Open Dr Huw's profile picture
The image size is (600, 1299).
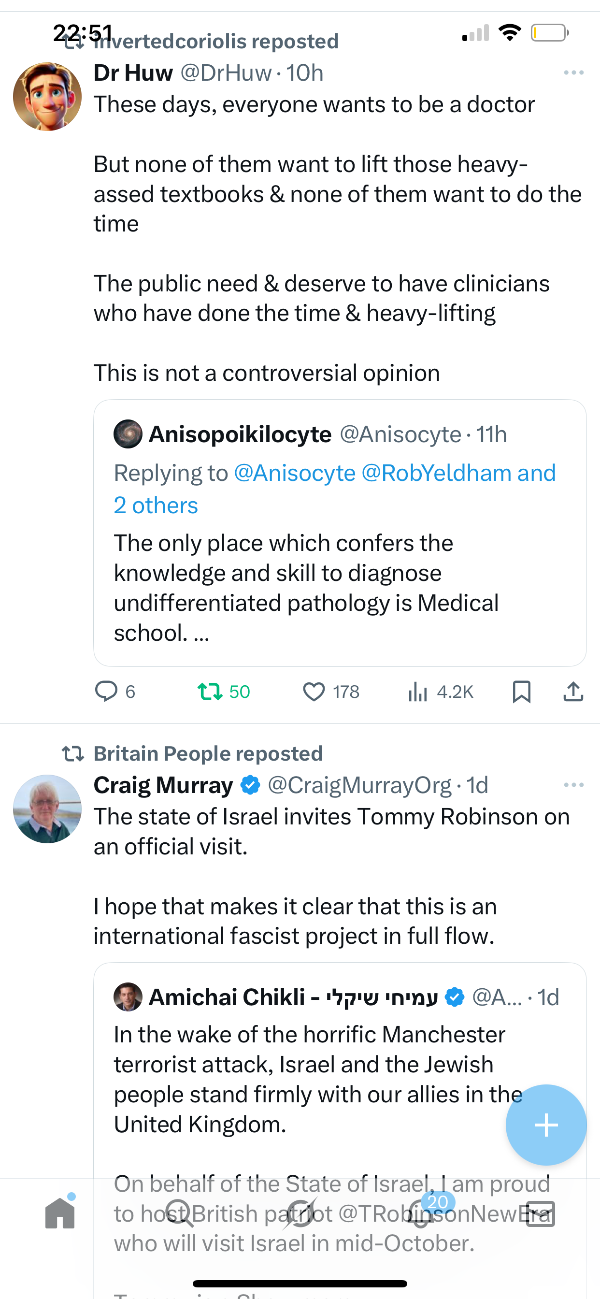pos(47,97)
